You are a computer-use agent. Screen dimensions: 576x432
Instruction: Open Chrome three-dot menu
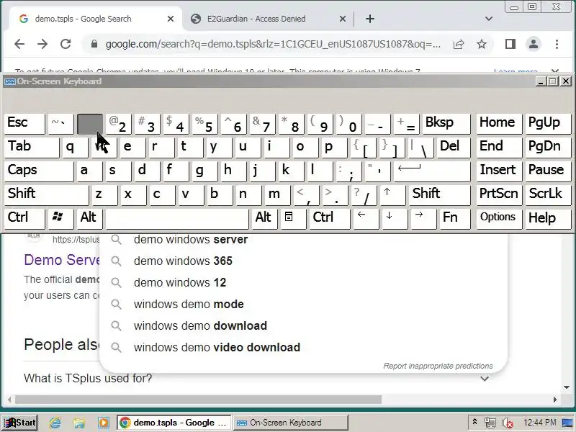(x=557, y=44)
